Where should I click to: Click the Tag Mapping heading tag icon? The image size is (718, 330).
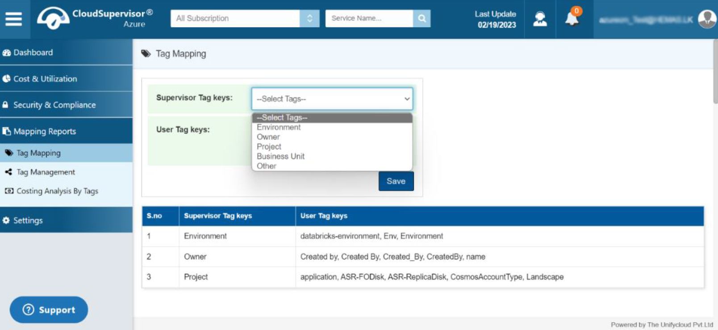(146, 54)
